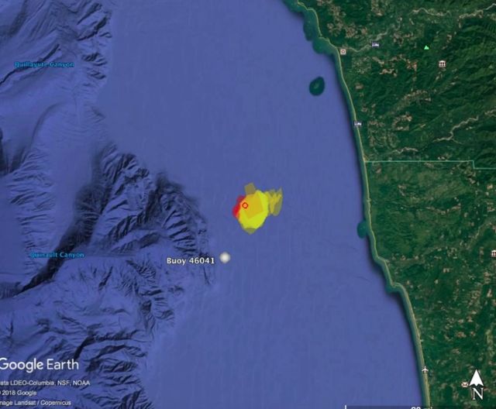Click the small dark island off the coast
Screen dimensions: 496x409
coord(317,85)
